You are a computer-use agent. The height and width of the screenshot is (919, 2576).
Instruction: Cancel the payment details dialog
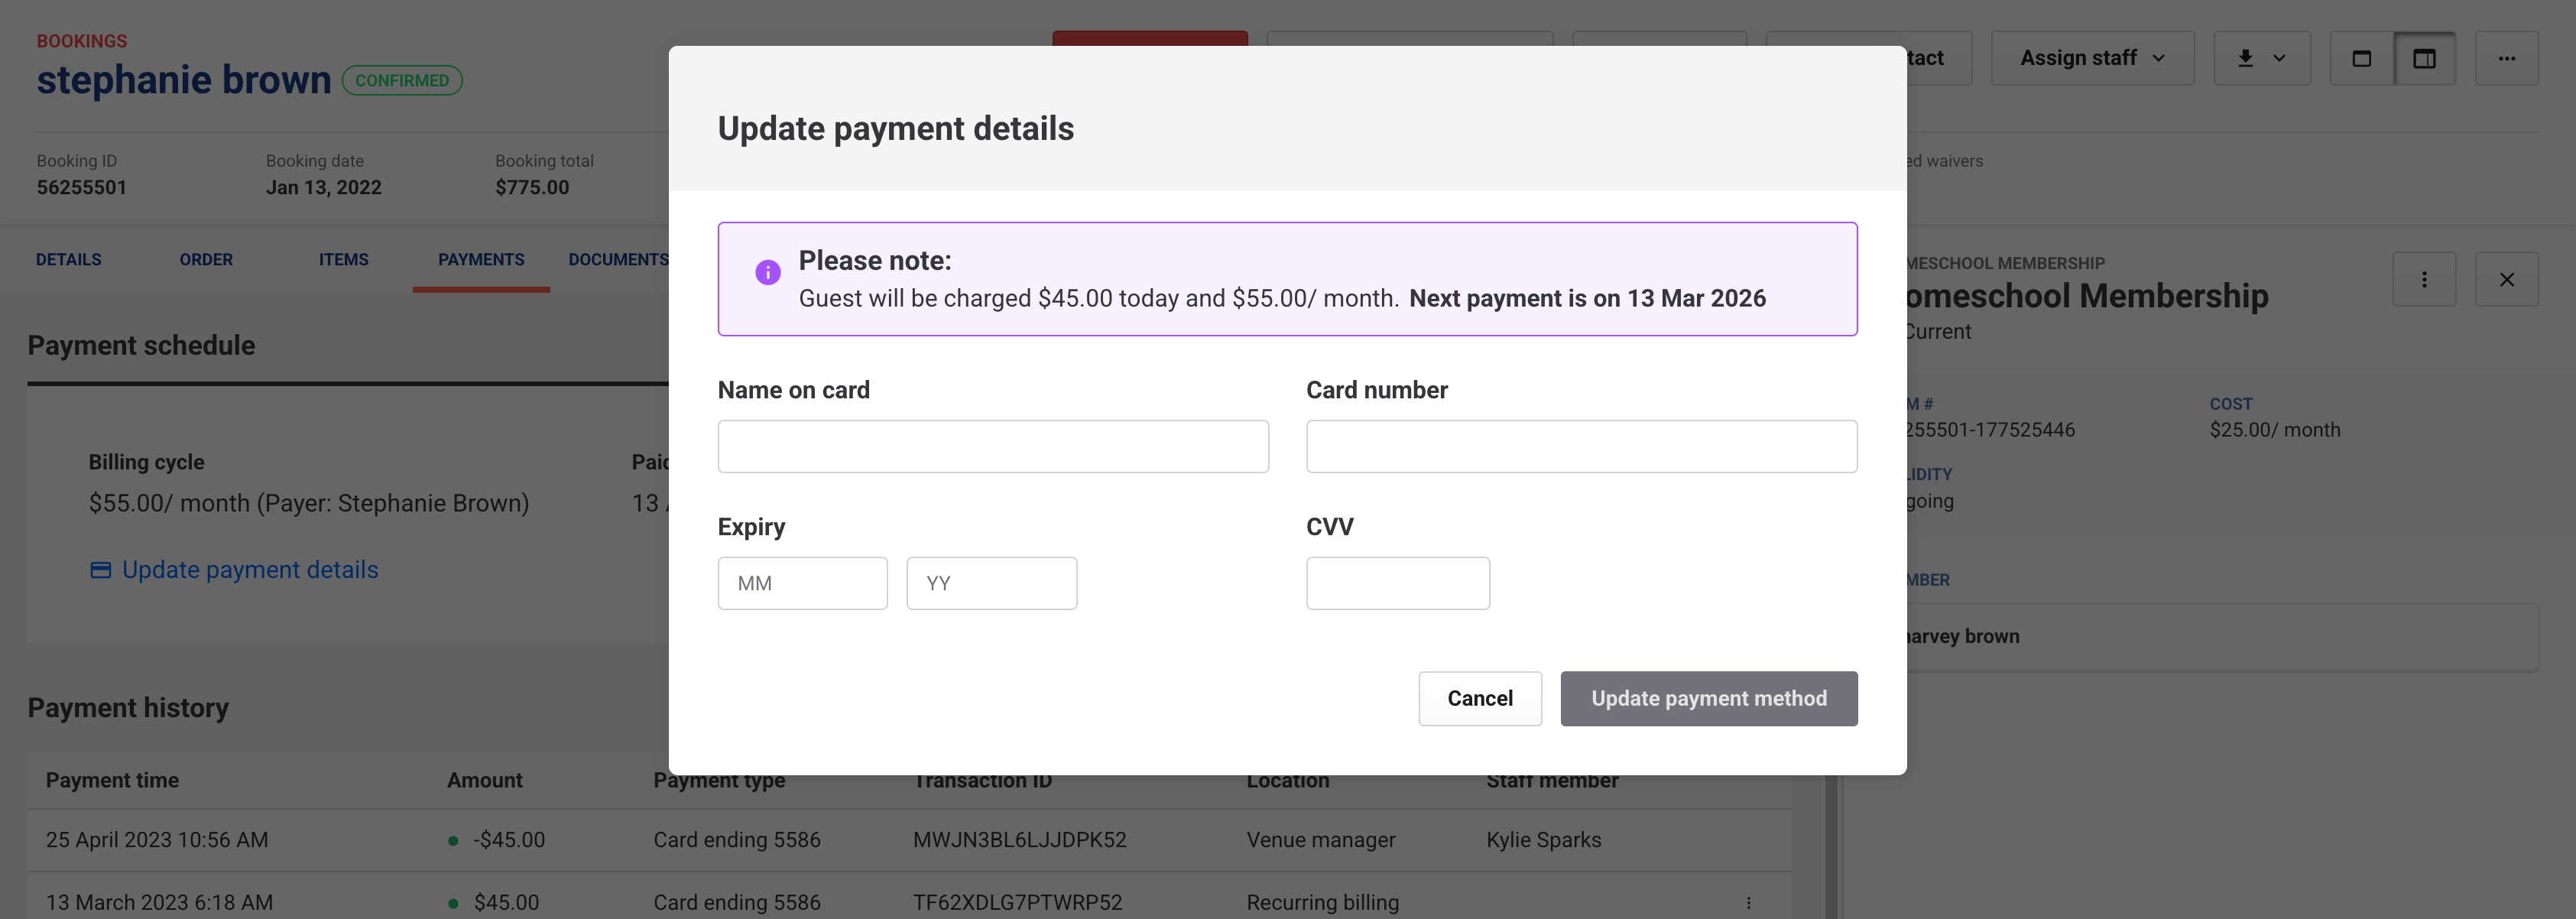(x=1479, y=698)
